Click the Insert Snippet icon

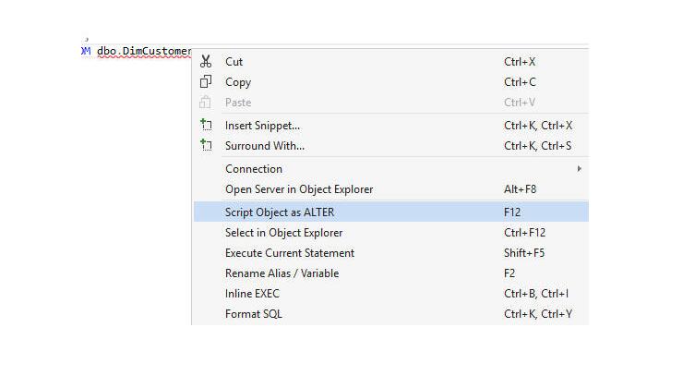click(206, 126)
